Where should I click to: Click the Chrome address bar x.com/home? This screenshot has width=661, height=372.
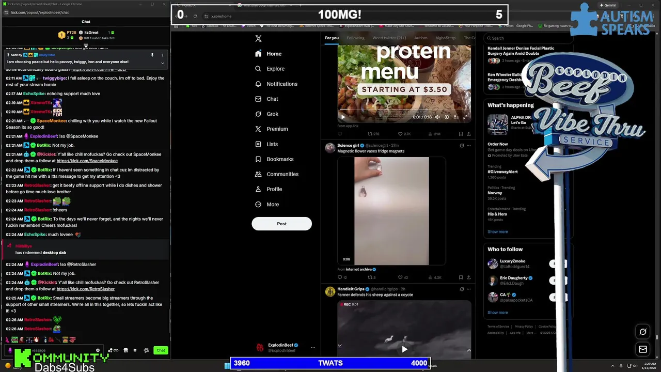(x=221, y=16)
